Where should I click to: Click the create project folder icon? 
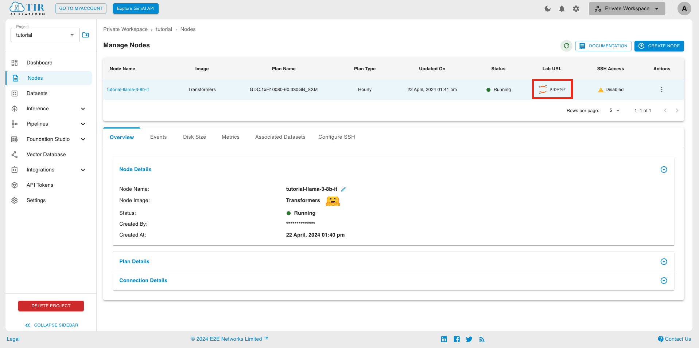point(86,35)
